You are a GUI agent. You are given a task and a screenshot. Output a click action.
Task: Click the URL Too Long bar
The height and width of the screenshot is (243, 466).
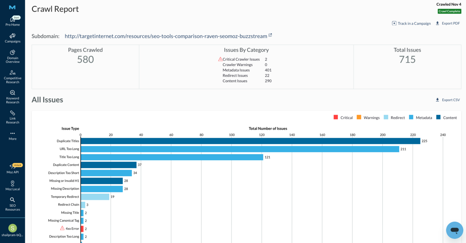click(240, 149)
